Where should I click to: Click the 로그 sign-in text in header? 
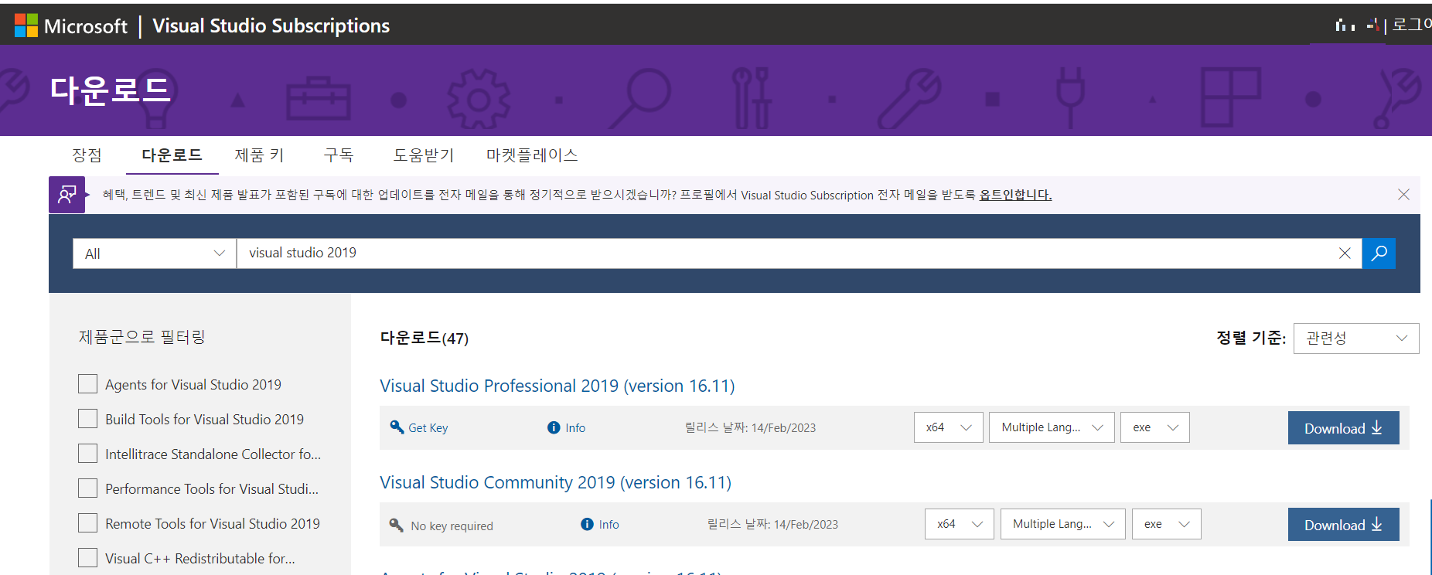[1412, 25]
